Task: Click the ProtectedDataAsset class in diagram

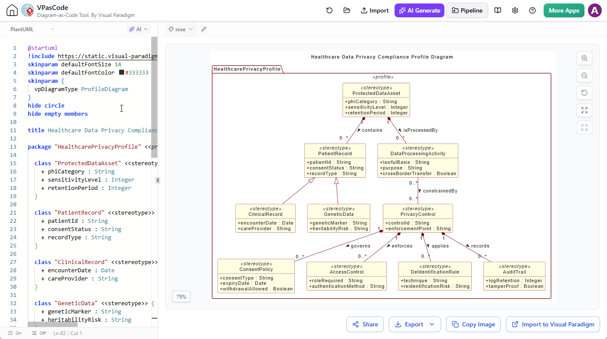Action: point(376,100)
